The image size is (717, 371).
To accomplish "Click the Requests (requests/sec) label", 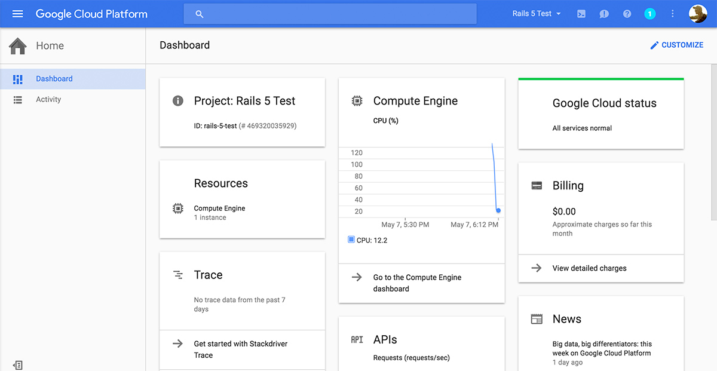I will tap(411, 358).
